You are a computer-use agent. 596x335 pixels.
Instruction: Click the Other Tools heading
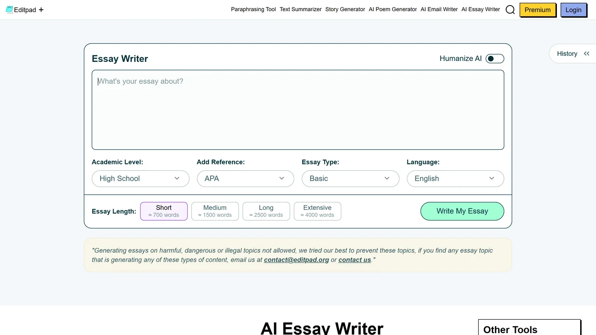point(510,329)
